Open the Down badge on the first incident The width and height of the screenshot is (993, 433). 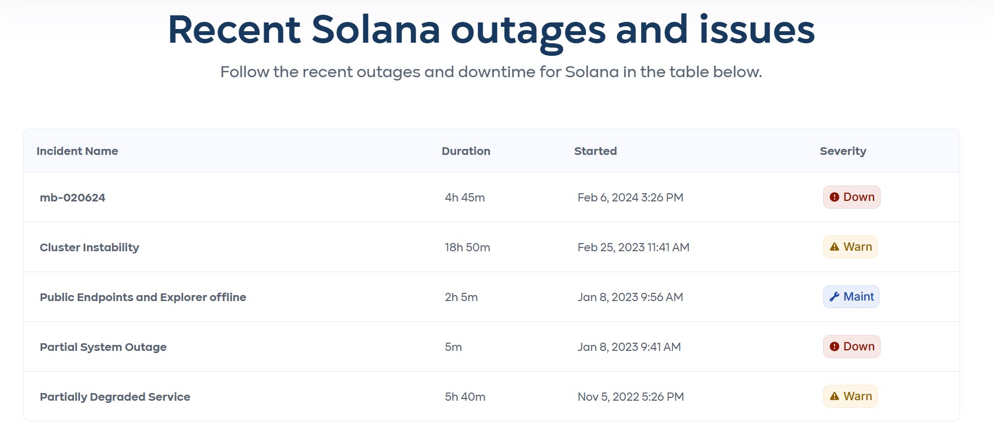tap(851, 197)
